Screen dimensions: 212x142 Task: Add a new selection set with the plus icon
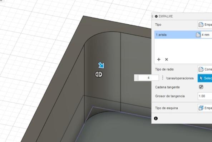(159, 59)
